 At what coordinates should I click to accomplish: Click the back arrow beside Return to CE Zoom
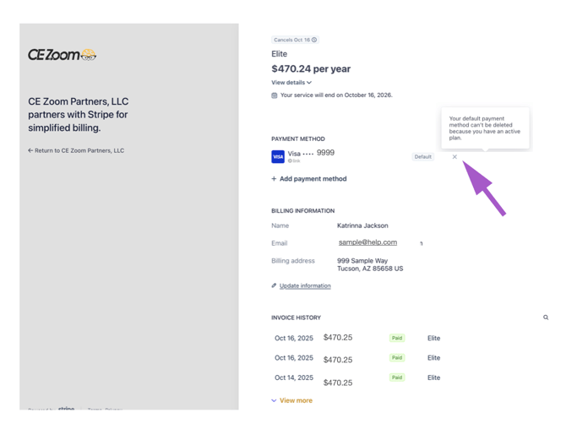point(30,150)
